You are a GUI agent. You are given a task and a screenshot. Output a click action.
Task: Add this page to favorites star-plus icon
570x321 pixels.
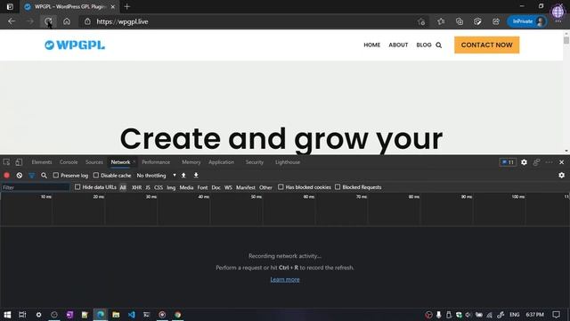tap(421, 21)
